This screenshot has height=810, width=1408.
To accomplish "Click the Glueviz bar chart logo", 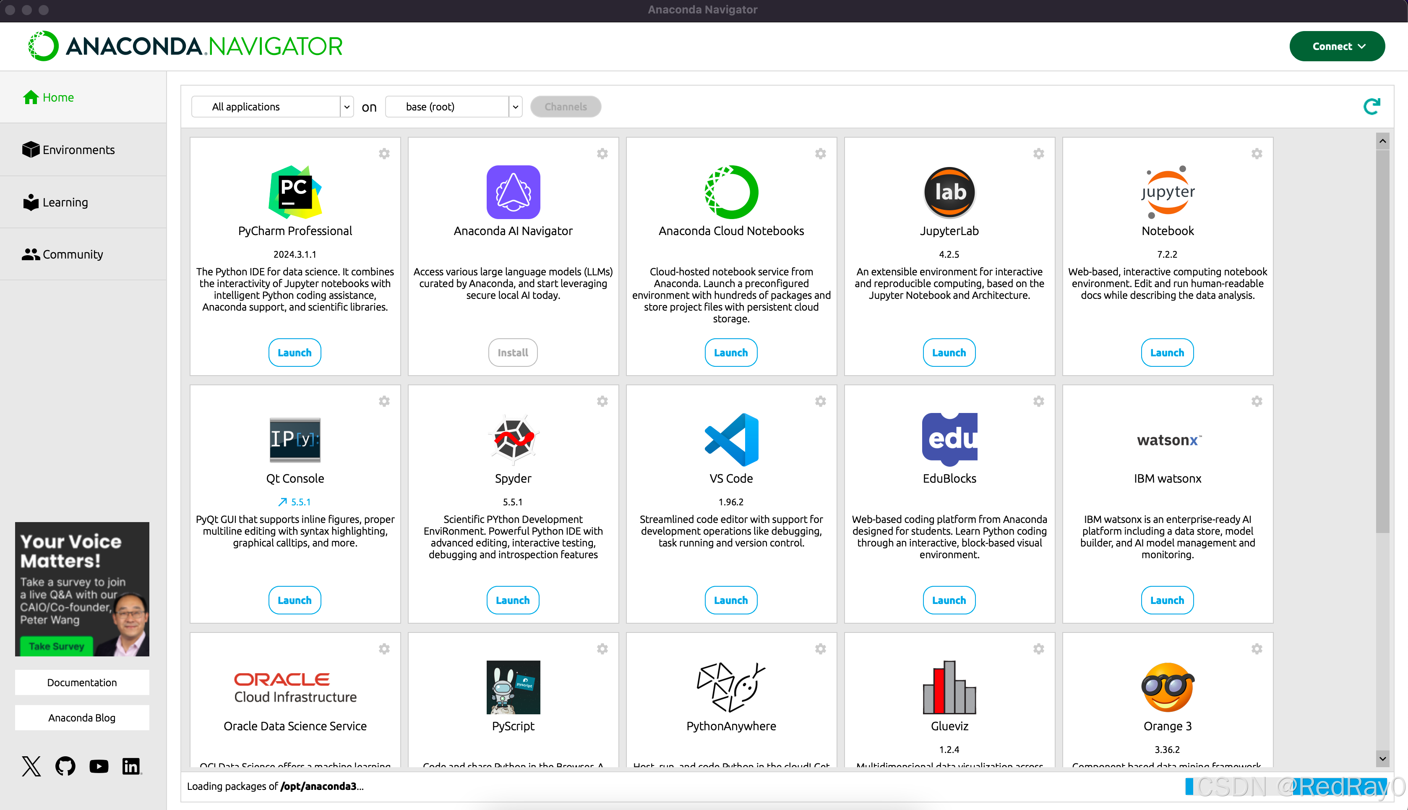I will click(x=949, y=687).
